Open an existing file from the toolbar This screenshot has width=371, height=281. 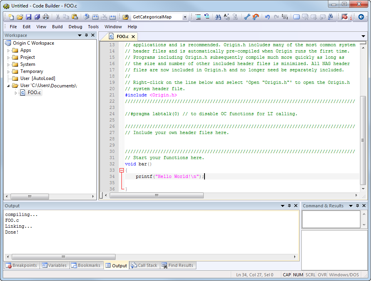[20, 17]
